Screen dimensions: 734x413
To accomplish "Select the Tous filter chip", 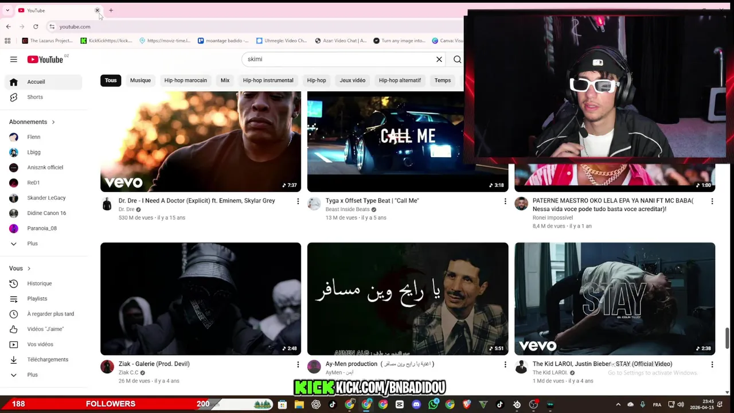I will pyautogui.click(x=111, y=80).
